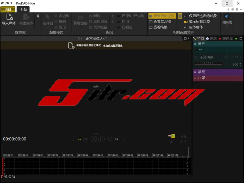Toggle Protected/Excluded (已保护/已排除) switch
244x183 pixels.
[x=119, y=16]
